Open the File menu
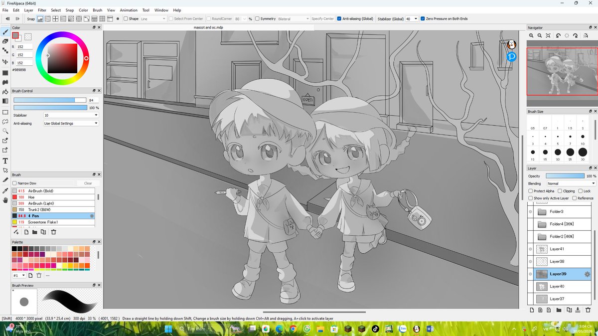The image size is (598, 336). (x=5, y=10)
